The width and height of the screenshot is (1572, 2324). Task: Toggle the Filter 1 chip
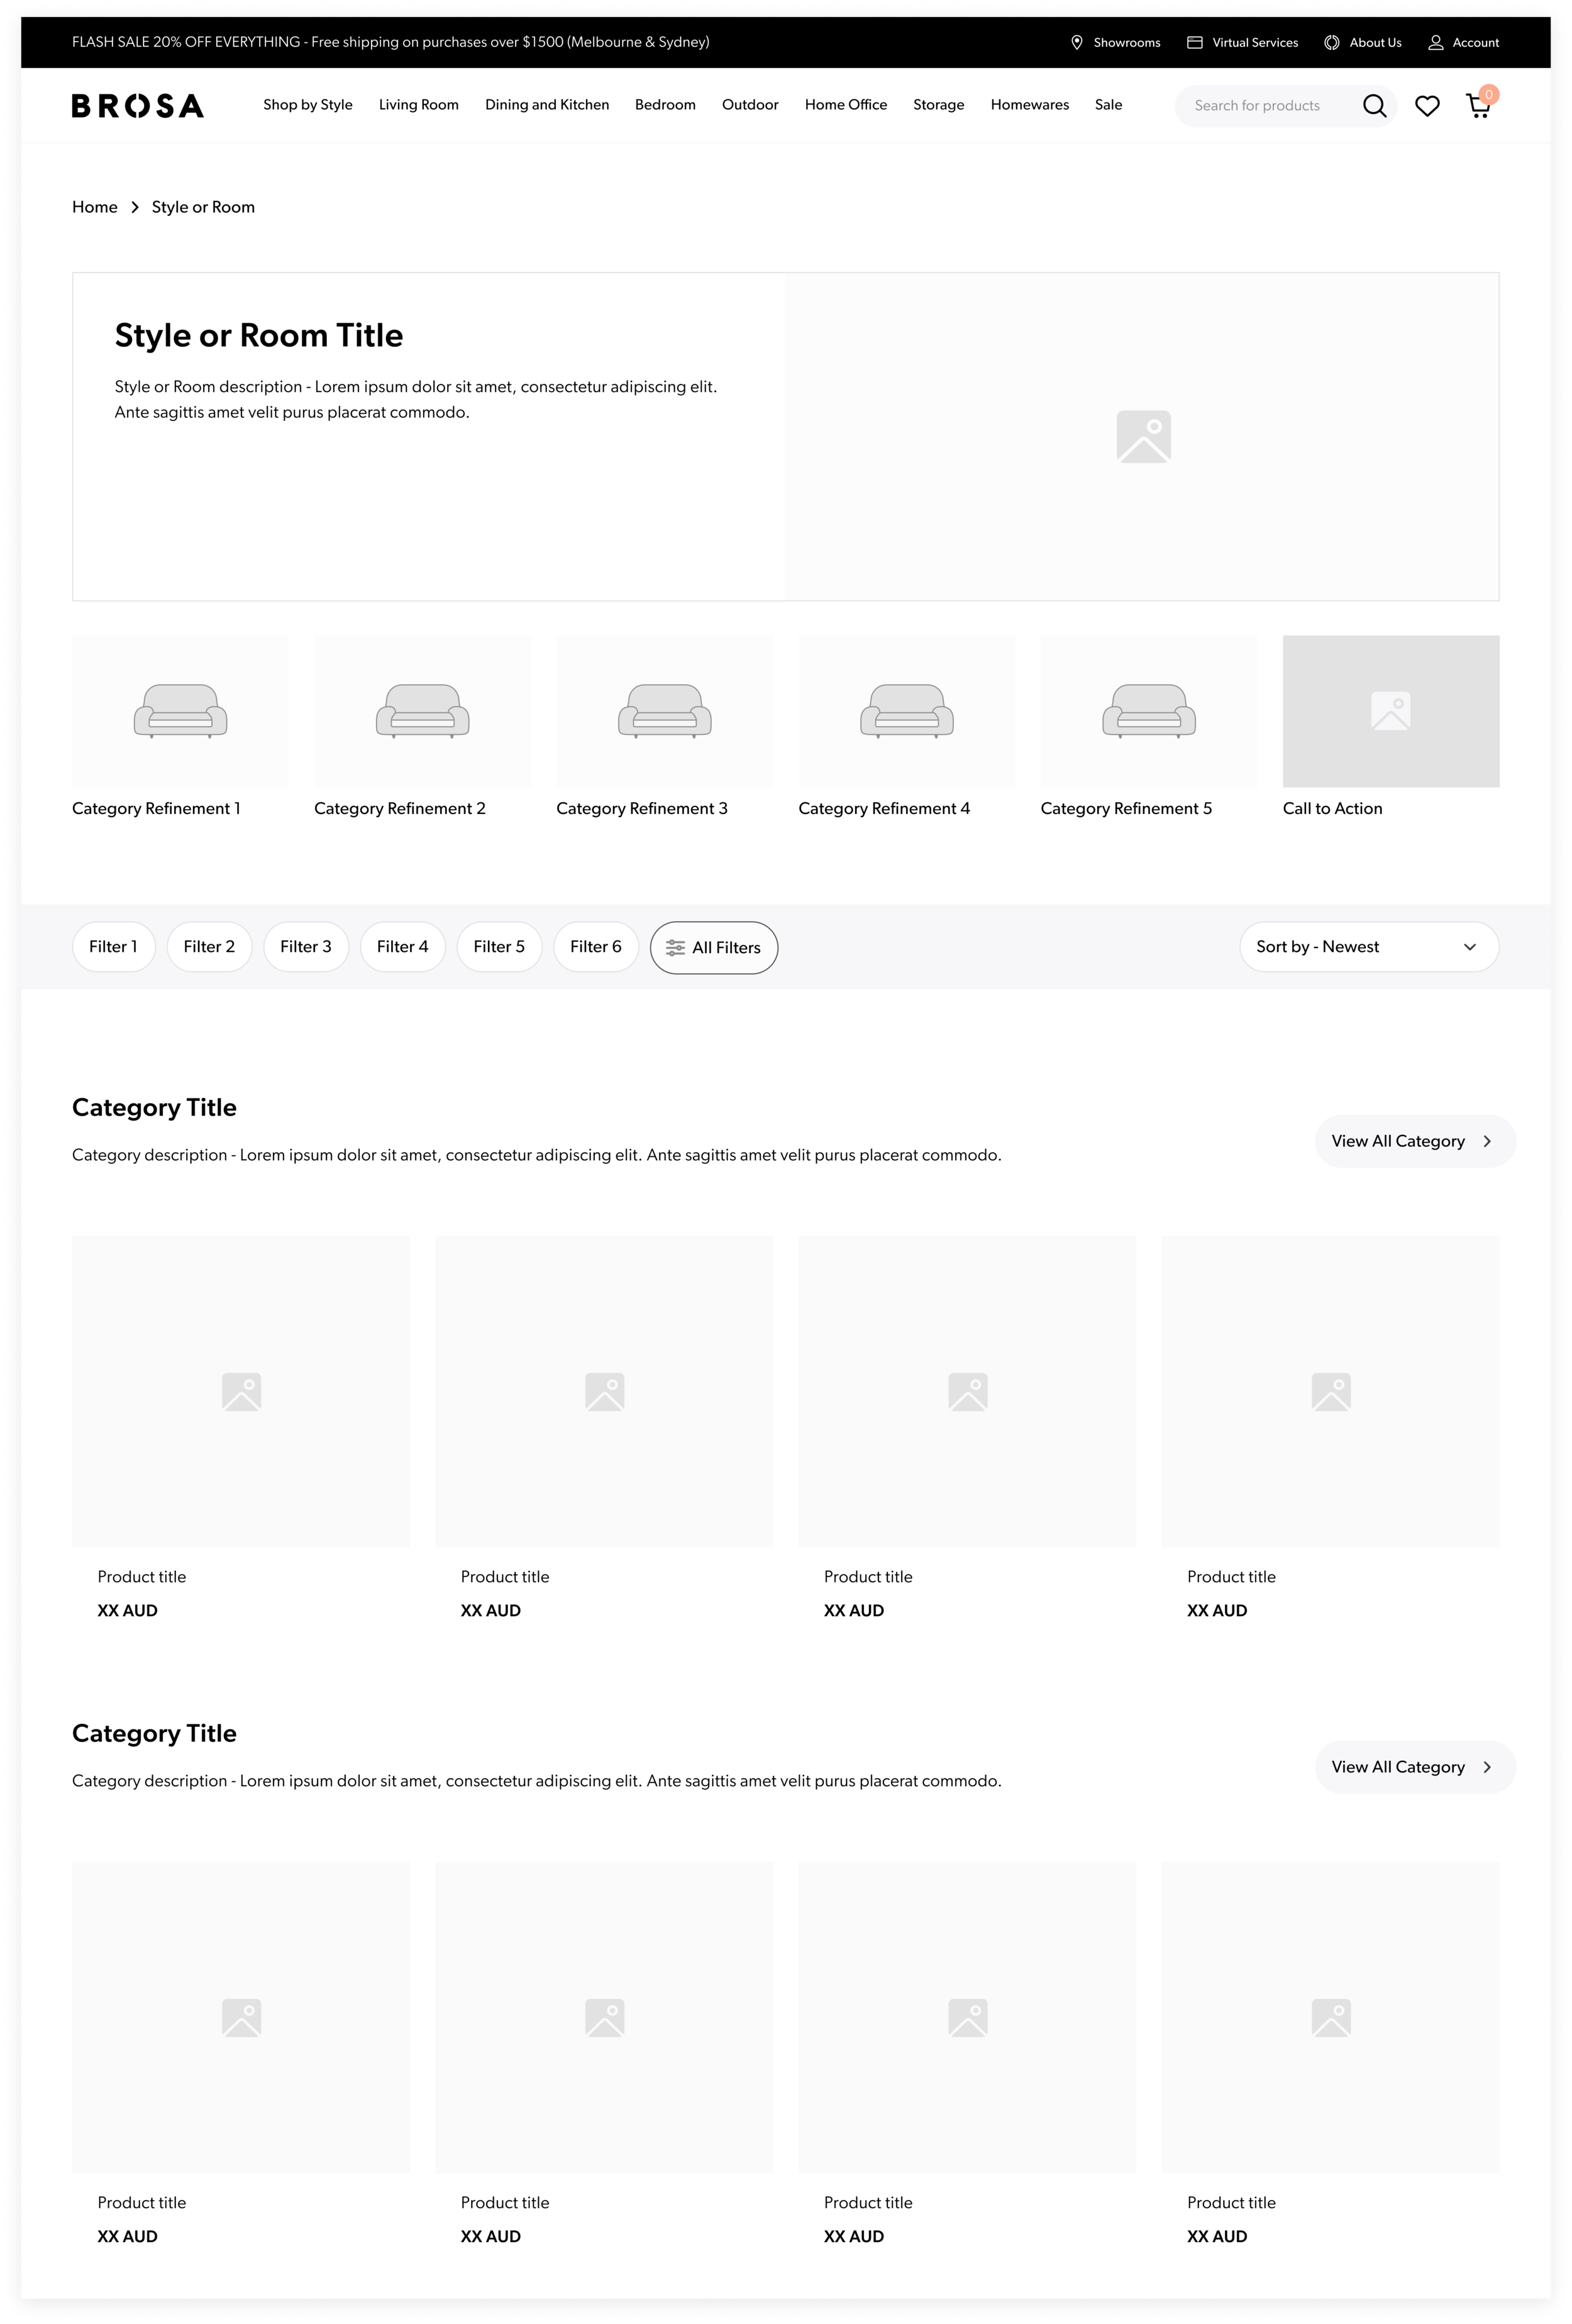pyautogui.click(x=113, y=946)
